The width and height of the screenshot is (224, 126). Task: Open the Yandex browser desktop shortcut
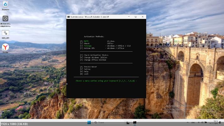[x=5, y=47]
